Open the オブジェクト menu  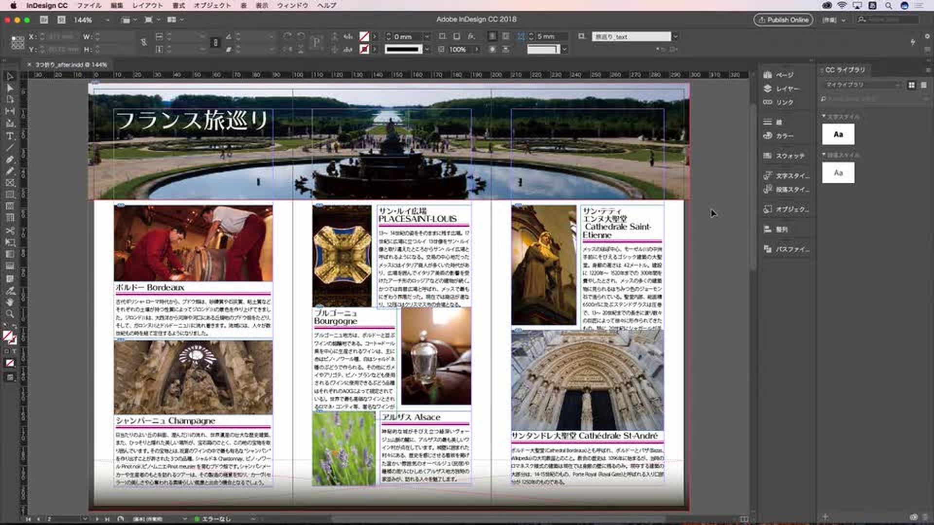[x=212, y=5]
